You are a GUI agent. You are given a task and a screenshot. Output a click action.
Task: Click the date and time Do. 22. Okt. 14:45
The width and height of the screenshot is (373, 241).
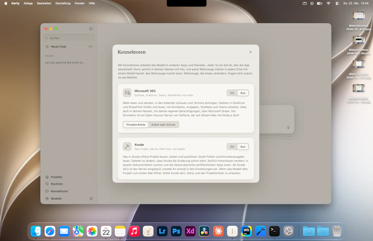coord(356,3)
